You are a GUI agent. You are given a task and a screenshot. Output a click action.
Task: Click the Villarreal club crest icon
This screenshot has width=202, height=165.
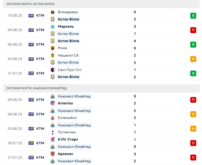point(52,12)
